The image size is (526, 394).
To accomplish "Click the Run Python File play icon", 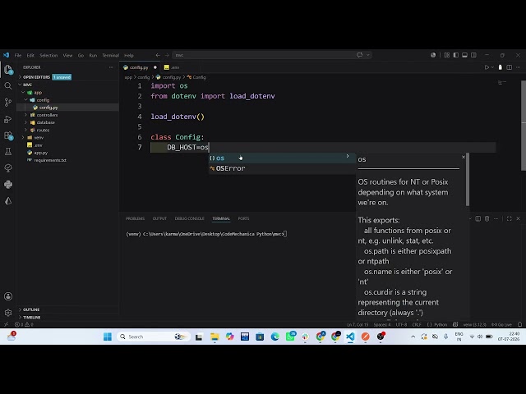I will (487, 67).
